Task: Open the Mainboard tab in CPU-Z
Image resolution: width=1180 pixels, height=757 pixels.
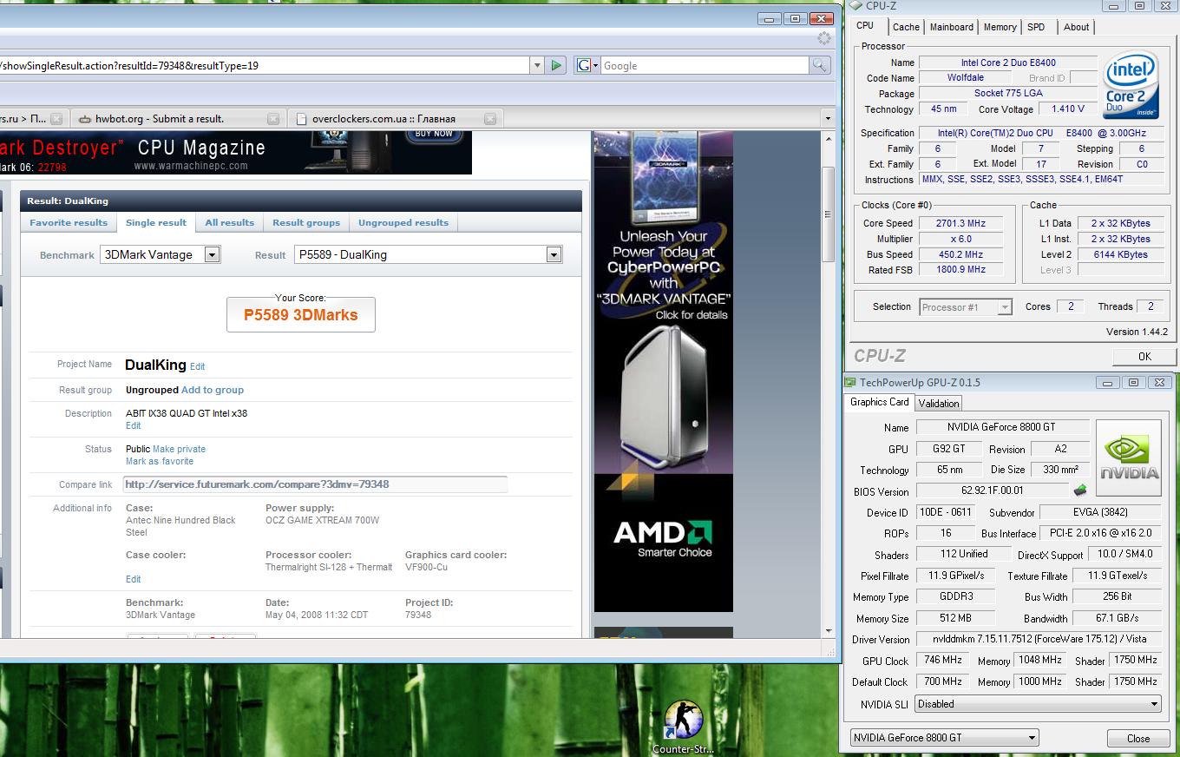Action: pos(952,27)
